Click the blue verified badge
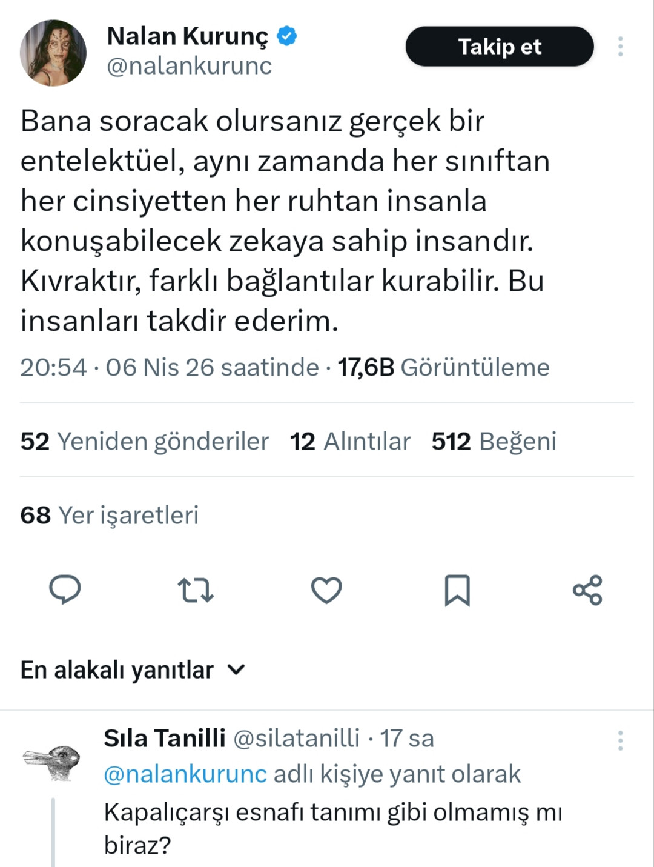 pyautogui.click(x=287, y=37)
